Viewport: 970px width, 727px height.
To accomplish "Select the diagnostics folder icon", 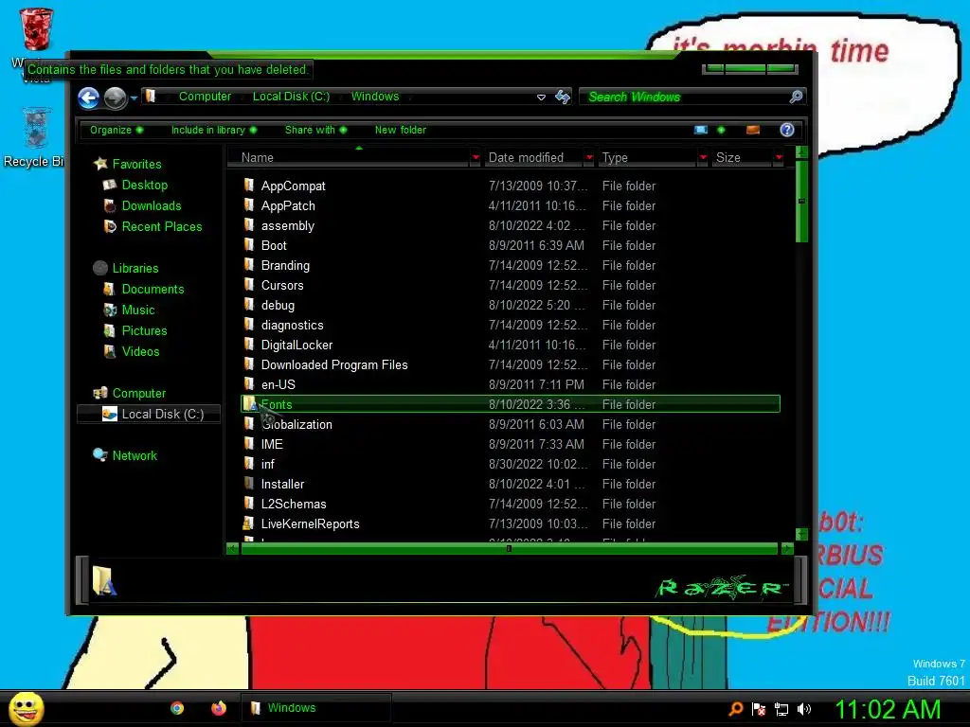I will (x=249, y=325).
